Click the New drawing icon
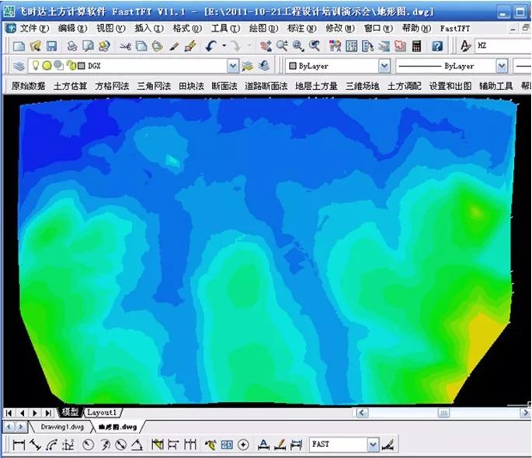532x458 pixels. [19, 46]
